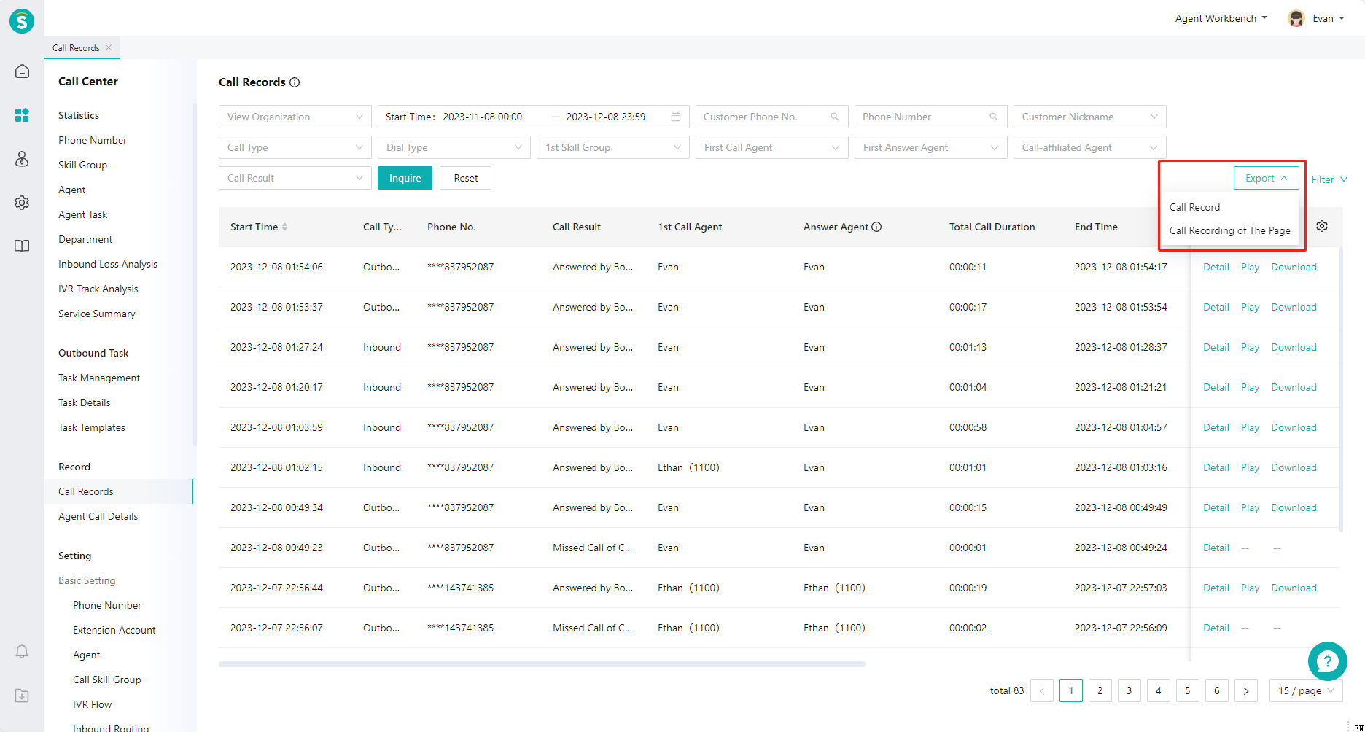Image resolution: width=1365 pixels, height=732 pixels.
Task: Click search icon in Phone Number field
Action: (x=994, y=117)
